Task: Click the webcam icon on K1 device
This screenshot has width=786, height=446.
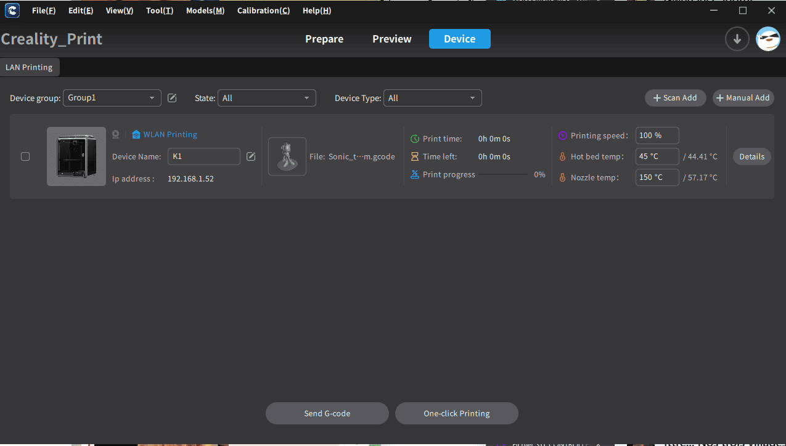Action: pos(115,134)
